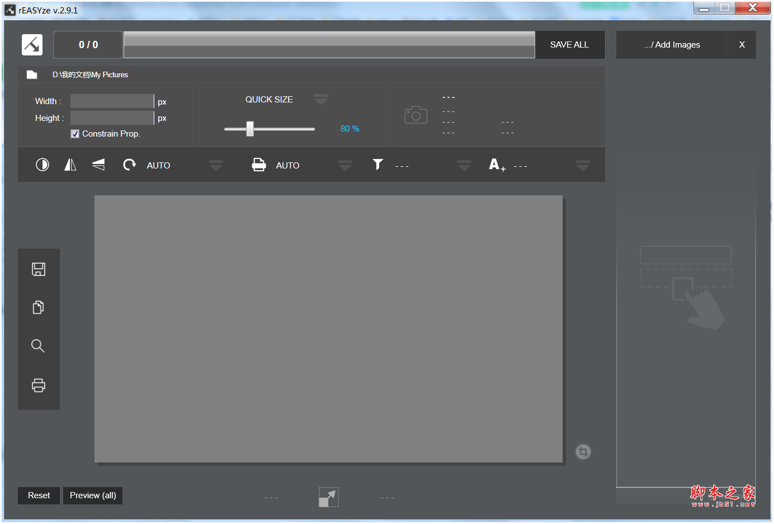Click the image preview area
Viewport: 774px width, 524px height.
328,329
